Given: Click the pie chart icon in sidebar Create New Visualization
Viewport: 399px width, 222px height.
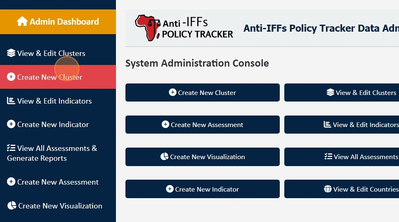Looking at the screenshot, I should [12, 206].
